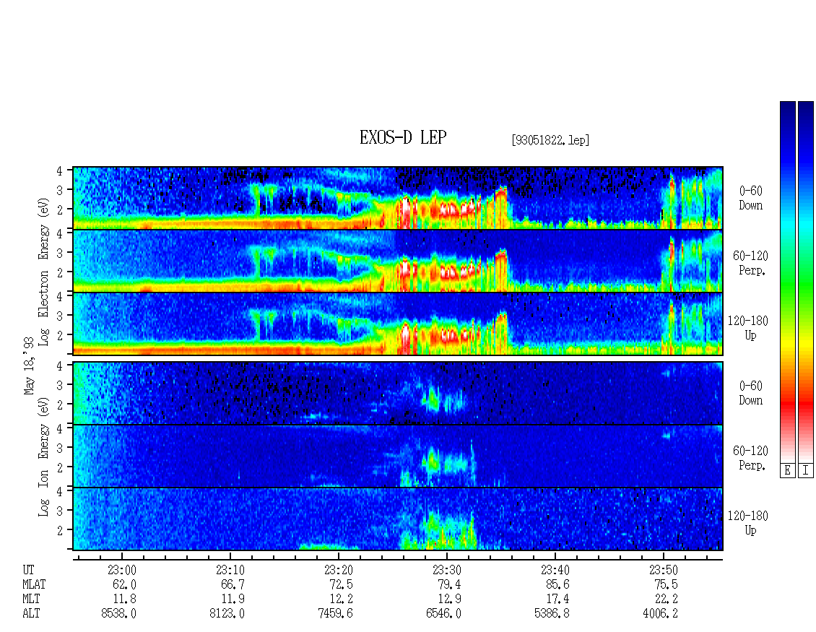Select the ion '0-60 Down' pitch angle label

click(x=750, y=393)
